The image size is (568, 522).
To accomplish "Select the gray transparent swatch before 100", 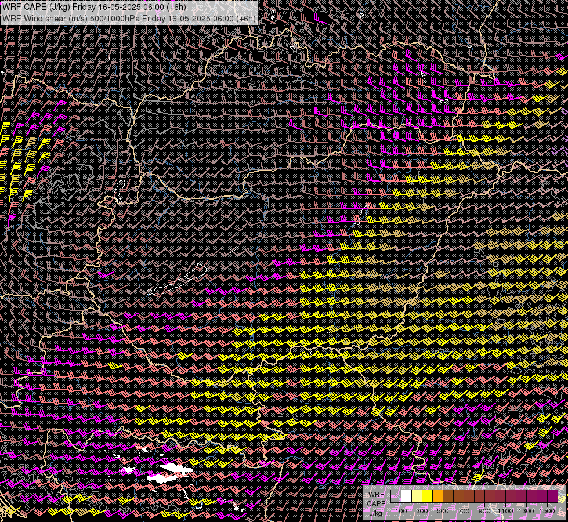I will [396, 496].
